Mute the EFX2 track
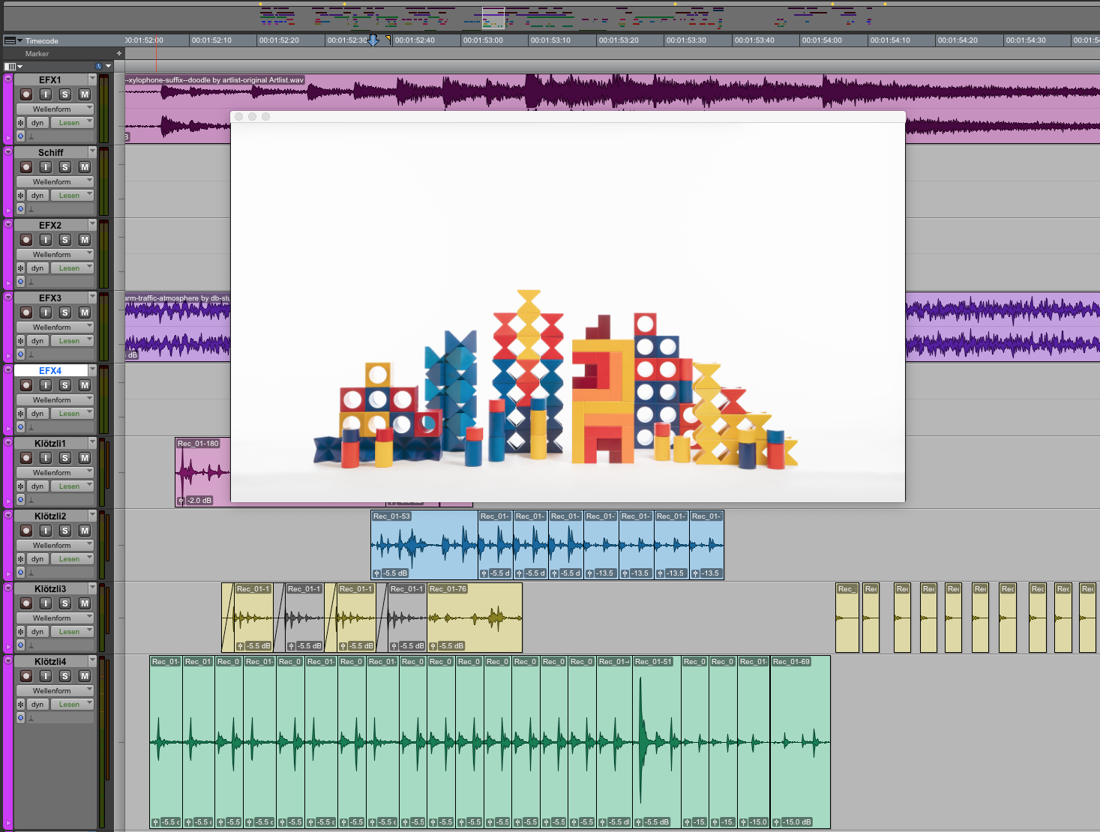The image size is (1100, 832). click(85, 240)
